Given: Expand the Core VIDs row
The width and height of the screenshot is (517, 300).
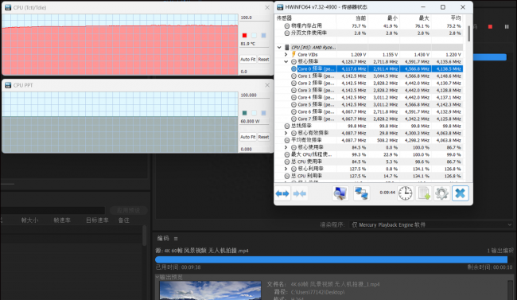Looking at the screenshot, I should click(x=286, y=54).
